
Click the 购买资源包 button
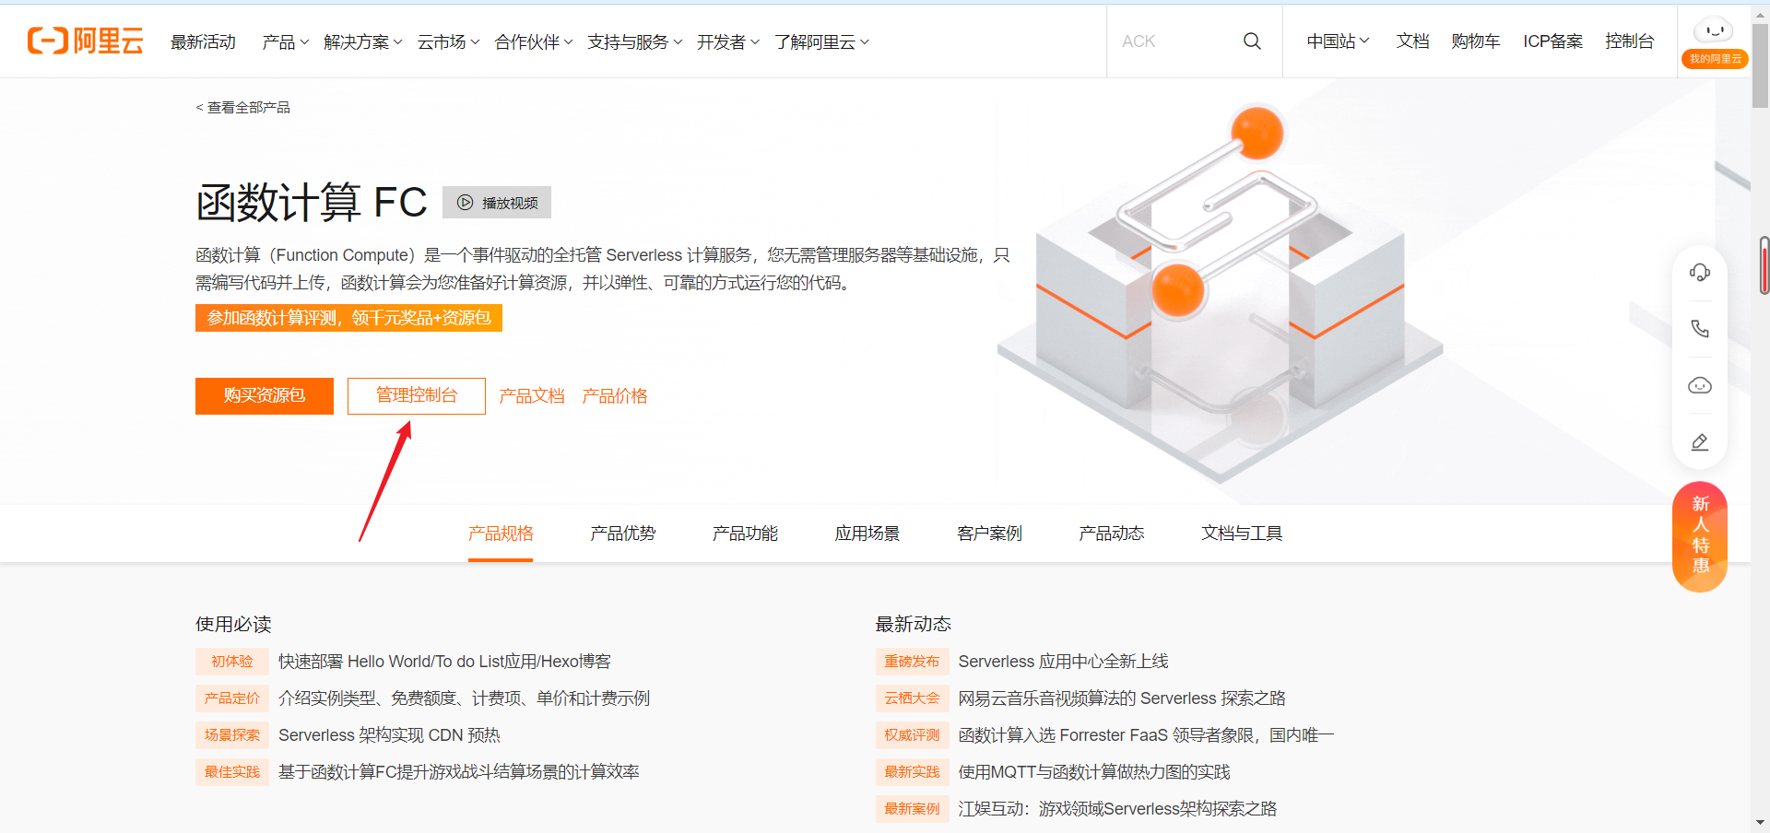pos(265,396)
